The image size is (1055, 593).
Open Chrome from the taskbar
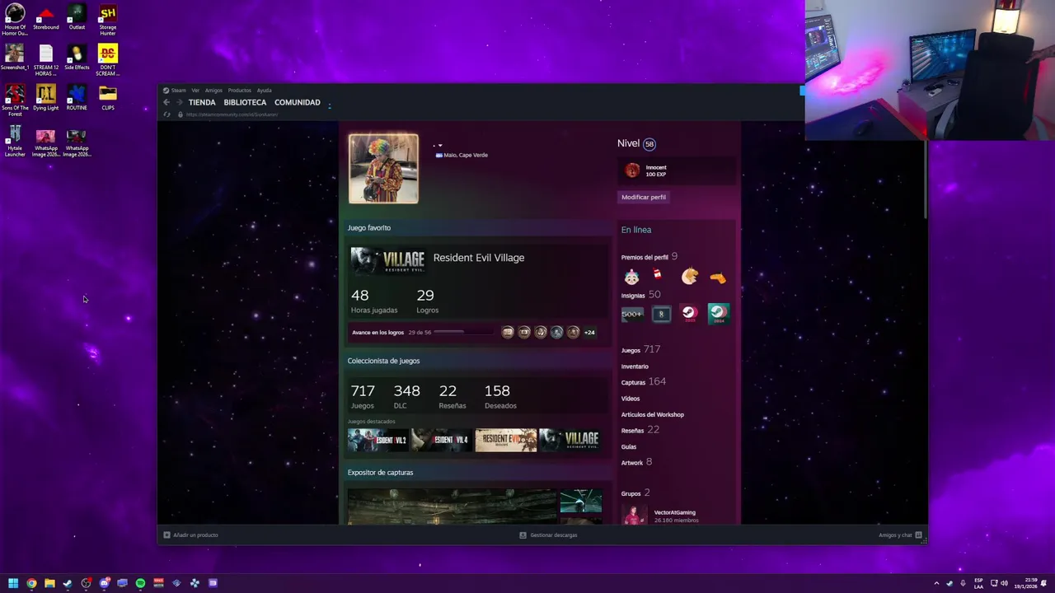(x=31, y=583)
